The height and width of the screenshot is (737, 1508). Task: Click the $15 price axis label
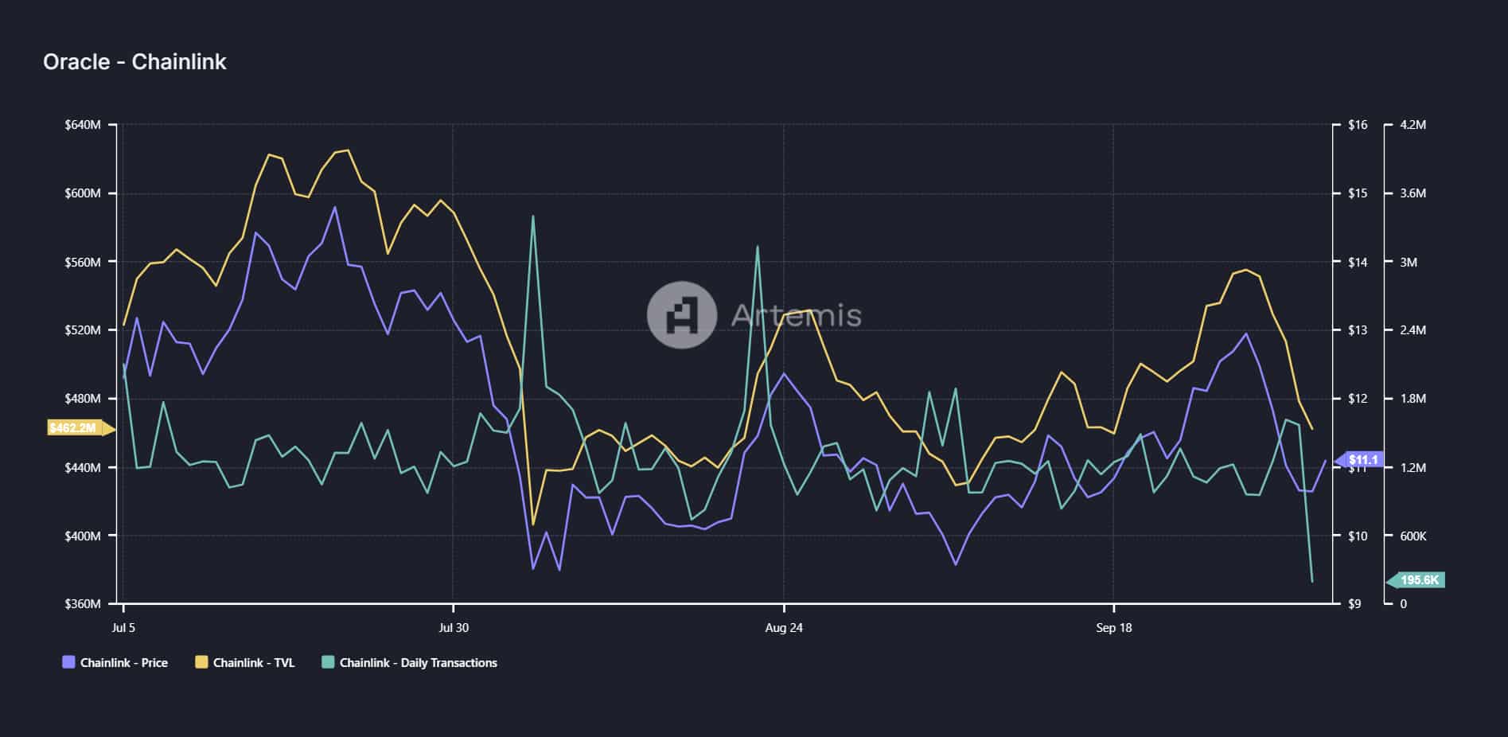point(1358,193)
